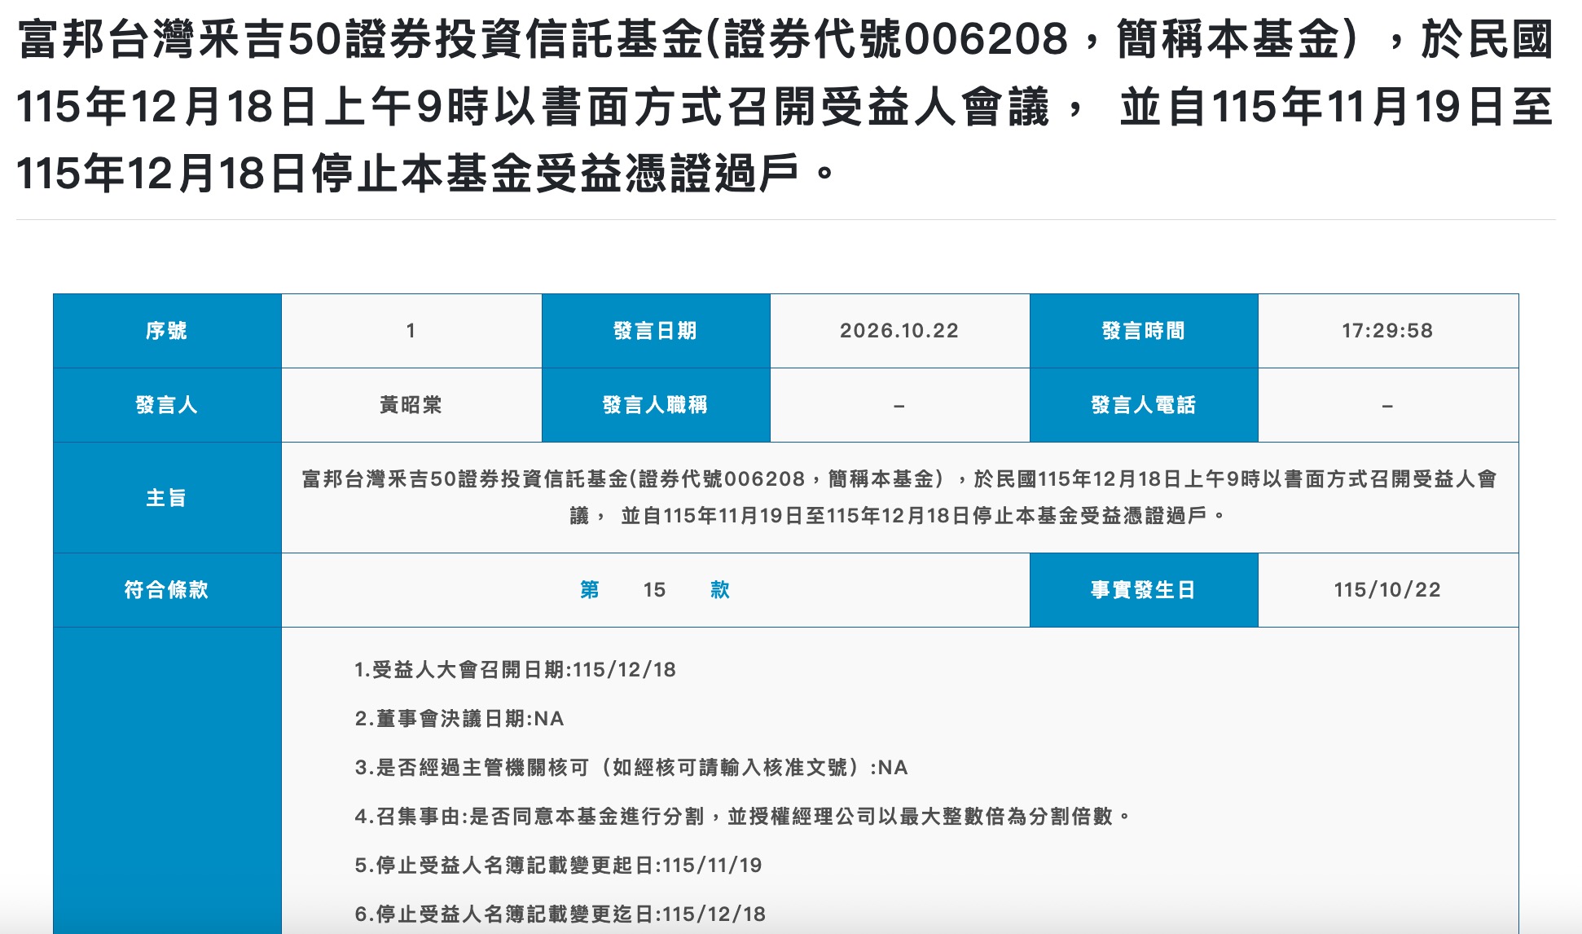
Task: Click the 發言人電話 header cell
Action: (x=1144, y=405)
